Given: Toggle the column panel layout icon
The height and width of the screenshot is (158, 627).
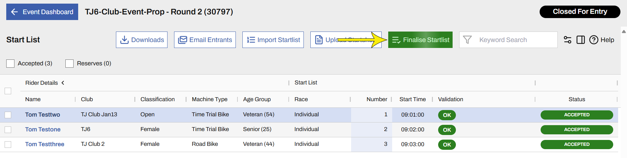Looking at the screenshot, I should pos(580,40).
